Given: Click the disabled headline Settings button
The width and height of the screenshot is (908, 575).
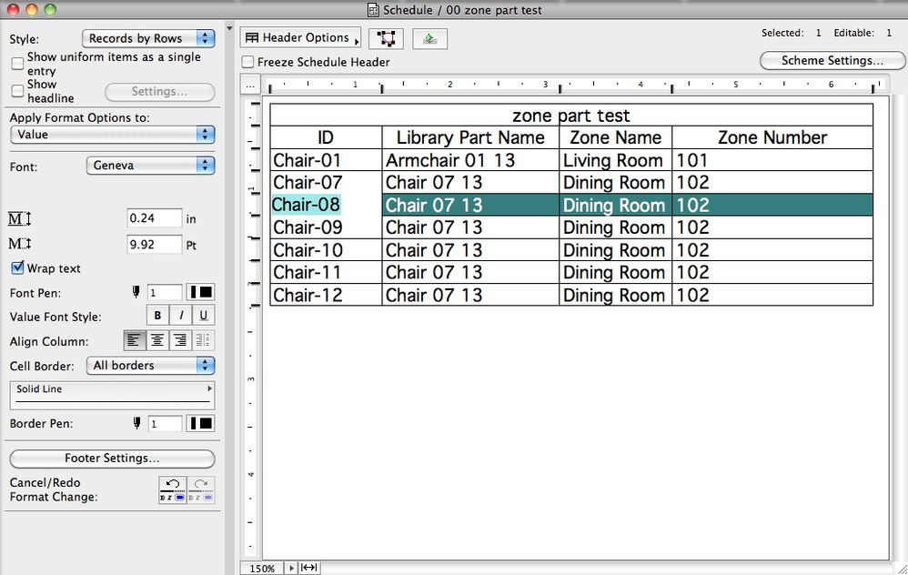Looking at the screenshot, I should (159, 92).
